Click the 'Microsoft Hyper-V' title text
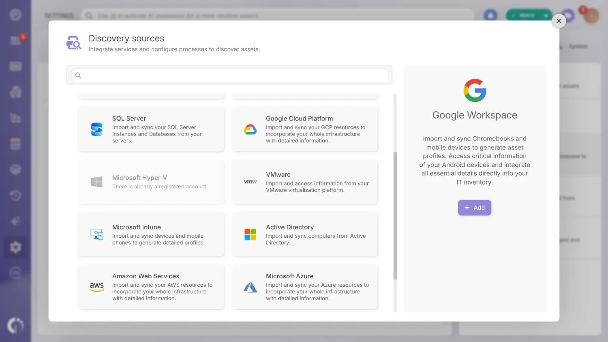Viewport: 608px width, 342px height. pos(139,178)
